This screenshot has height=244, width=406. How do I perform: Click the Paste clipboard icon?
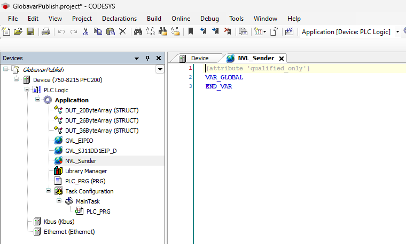(111, 31)
